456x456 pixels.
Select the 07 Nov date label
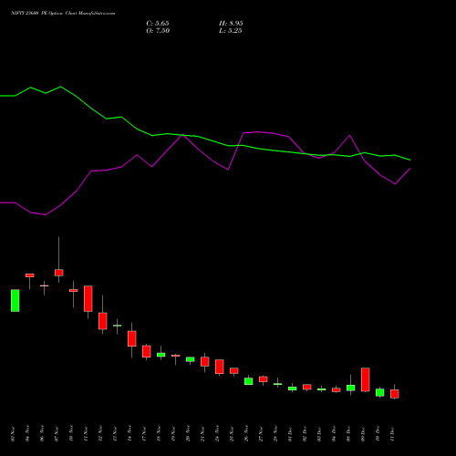57,434
